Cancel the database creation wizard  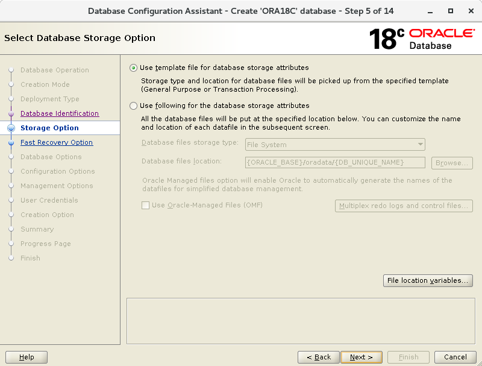pos(455,357)
